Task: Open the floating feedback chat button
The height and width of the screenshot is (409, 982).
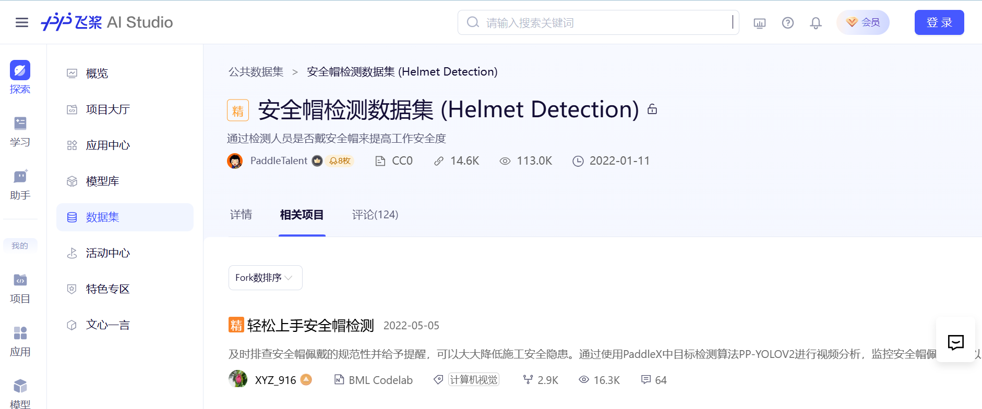Action: point(955,342)
